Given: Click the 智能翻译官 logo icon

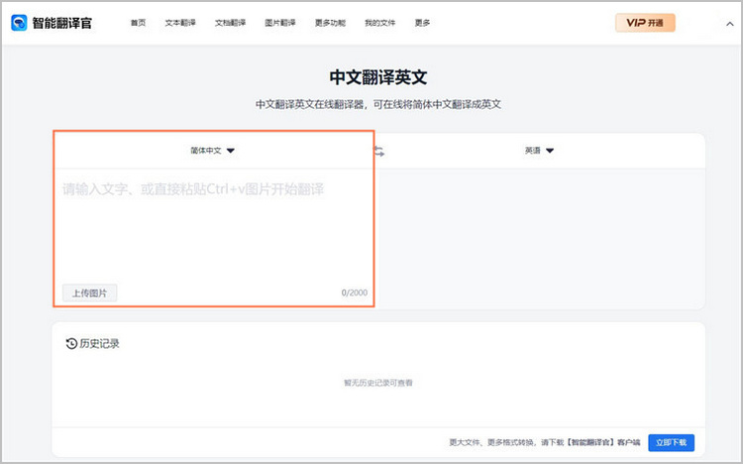Looking at the screenshot, I should (19, 23).
